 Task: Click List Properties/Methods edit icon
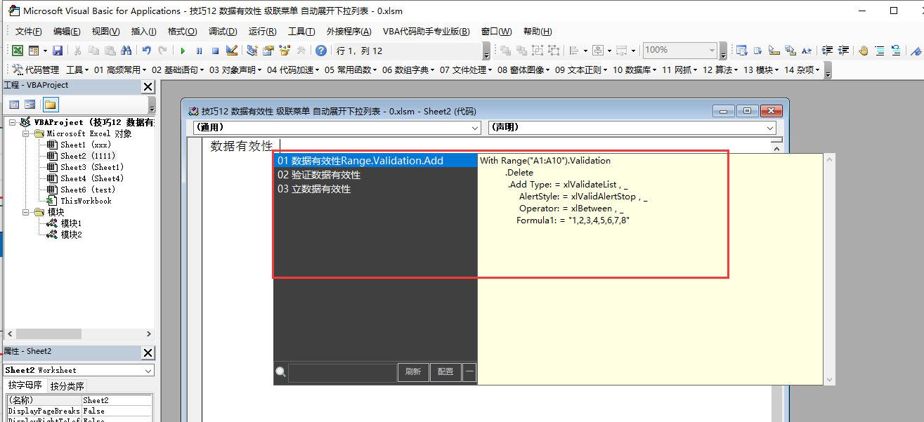[x=742, y=51]
